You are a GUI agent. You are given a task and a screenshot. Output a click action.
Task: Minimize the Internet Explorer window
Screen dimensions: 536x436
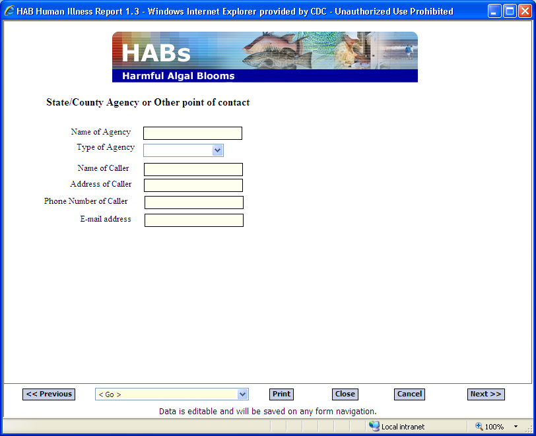pyautogui.click(x=494, y=11)
